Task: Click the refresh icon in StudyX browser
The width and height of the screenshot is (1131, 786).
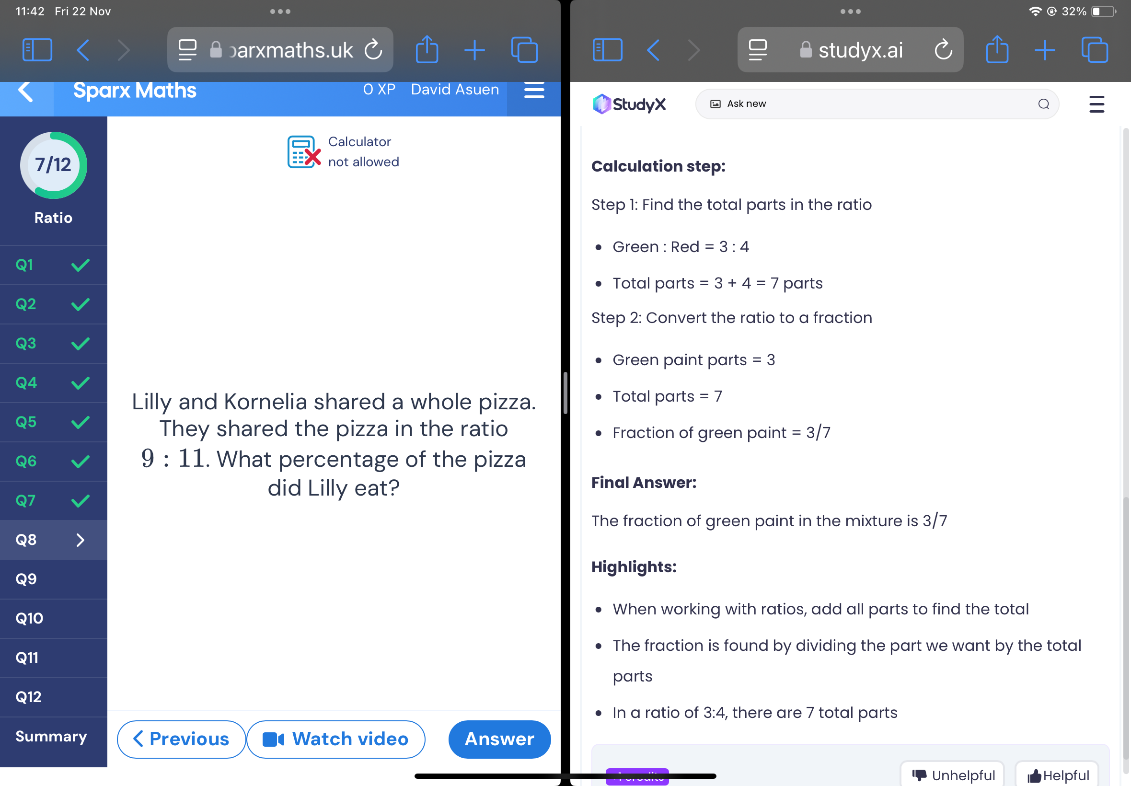Action: pyautogui.click(x=944, y=49)
